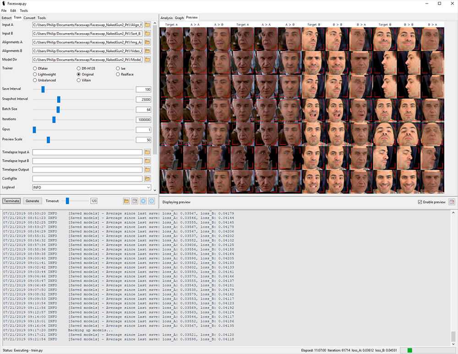Screen dimensions: 458x354
Task: Toggle the Enable preview checkbox
Action: pyautogui.click(x=420, y=202)
